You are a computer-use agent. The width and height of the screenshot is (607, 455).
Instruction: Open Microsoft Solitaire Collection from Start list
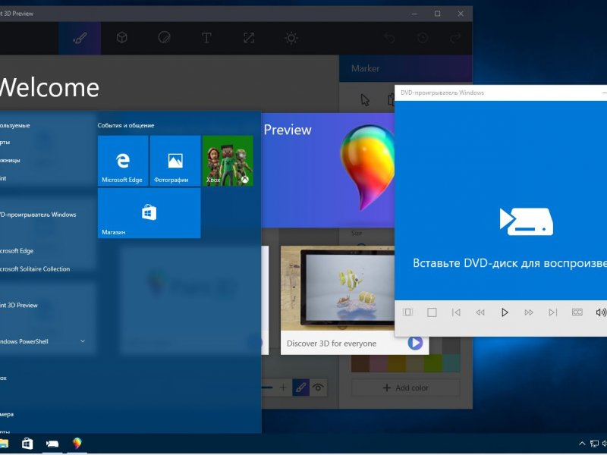(x=35, y=269)
